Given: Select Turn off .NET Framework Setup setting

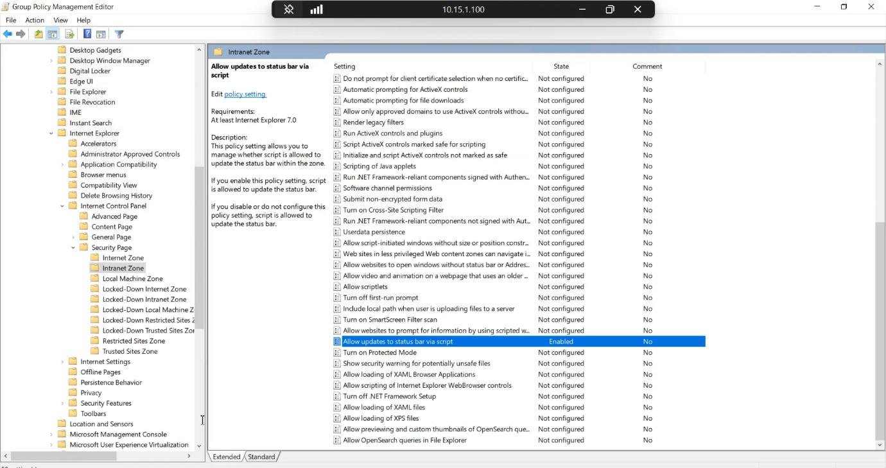Looking at the screenshot, I should tap(389, 397).
